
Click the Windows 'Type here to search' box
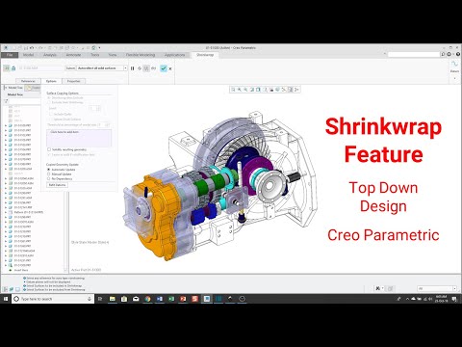pos(53,299)
